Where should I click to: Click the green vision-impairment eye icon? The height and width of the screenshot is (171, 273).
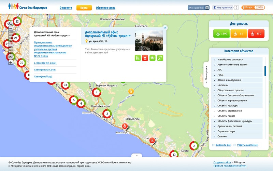[x=153, y=58]
